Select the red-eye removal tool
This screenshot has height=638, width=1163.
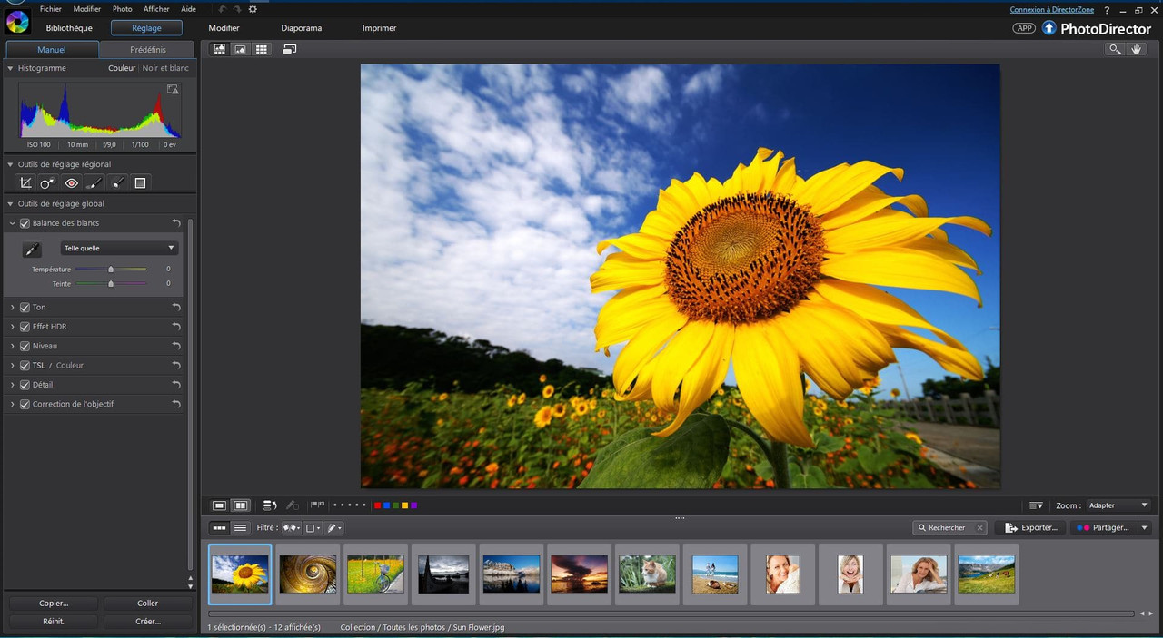point(72,183)
